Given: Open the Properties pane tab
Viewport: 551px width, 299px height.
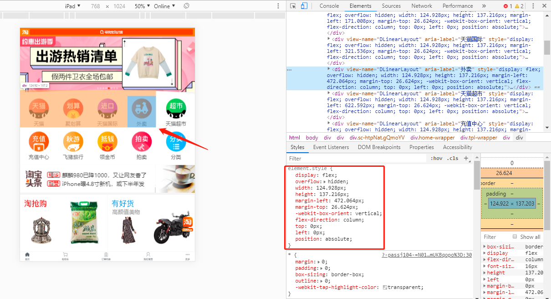Looking at the screenshot, I should 422,147.
